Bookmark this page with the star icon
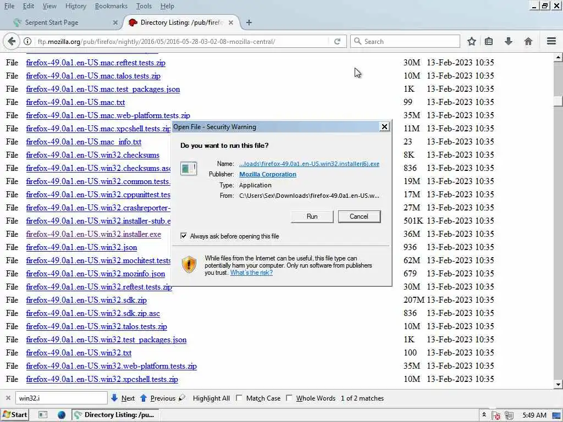The image size is (563, 422). pyautogui.click(x=471, y=42)
